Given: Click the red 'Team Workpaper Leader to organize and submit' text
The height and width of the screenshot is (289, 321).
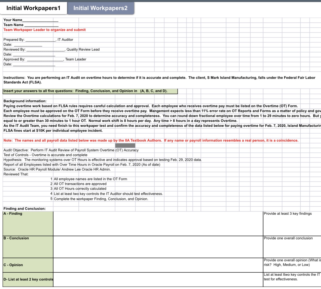Looking at the screenshot, I should [44, 30].
